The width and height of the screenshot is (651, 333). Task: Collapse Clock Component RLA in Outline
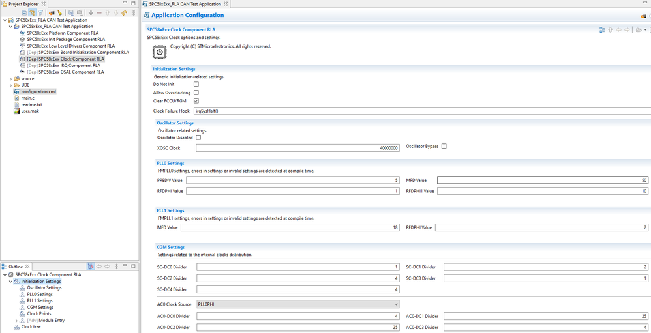tap(5, 274)
